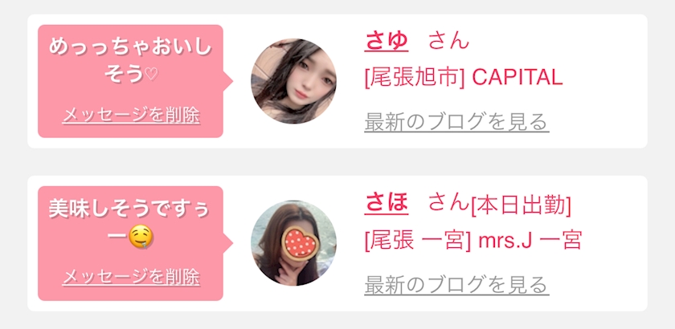Open the さほ name link
This screenshot has width=675, height=329.
click(x=387, y=204)
